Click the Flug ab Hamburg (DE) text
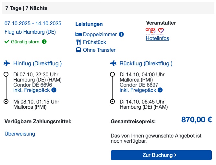This screenshot has height=165, width=216. coord(30,32)
